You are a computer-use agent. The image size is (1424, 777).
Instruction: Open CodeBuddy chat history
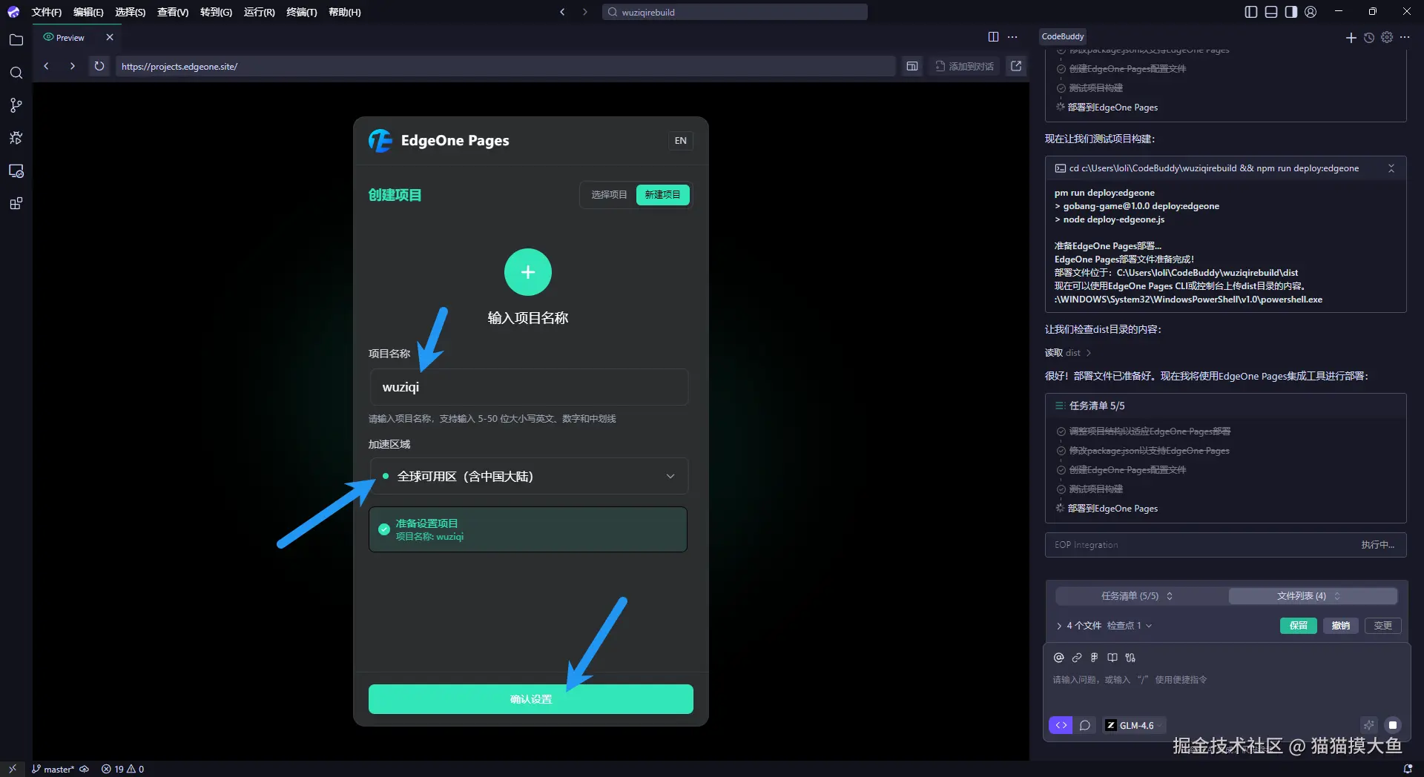tap(1369, 37)
